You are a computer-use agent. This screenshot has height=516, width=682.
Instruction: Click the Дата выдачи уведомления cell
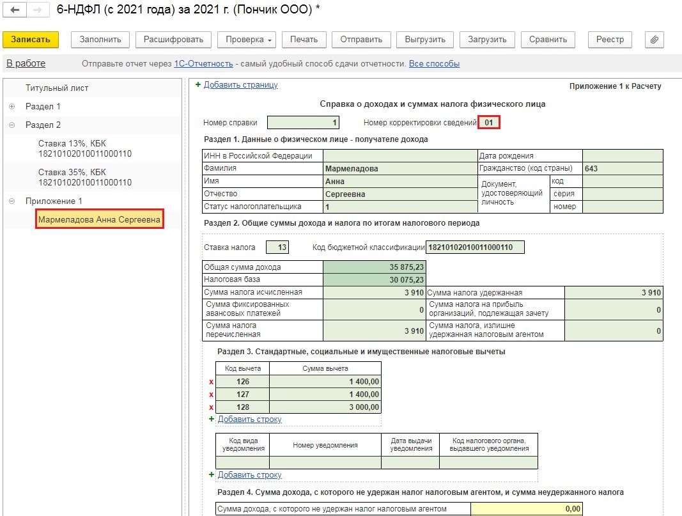pos(410,462)
